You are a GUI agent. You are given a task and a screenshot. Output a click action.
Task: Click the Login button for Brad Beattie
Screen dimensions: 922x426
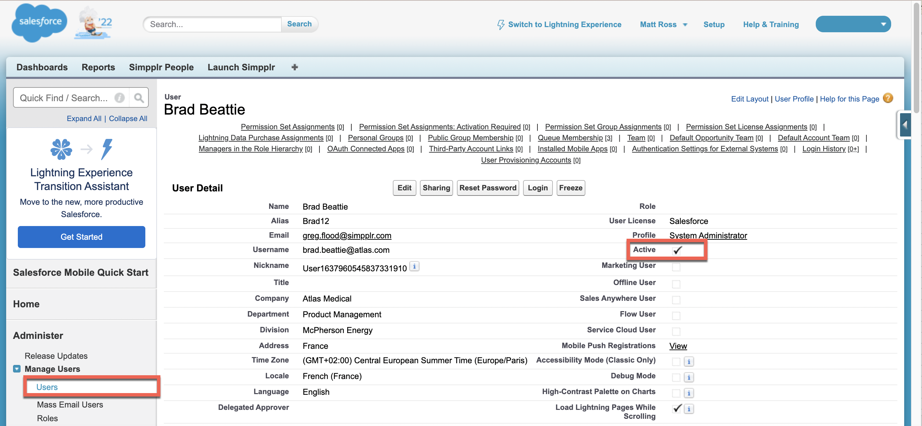(537, 188)
